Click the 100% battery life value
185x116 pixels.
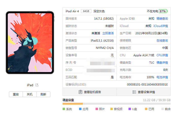(150, 77)
